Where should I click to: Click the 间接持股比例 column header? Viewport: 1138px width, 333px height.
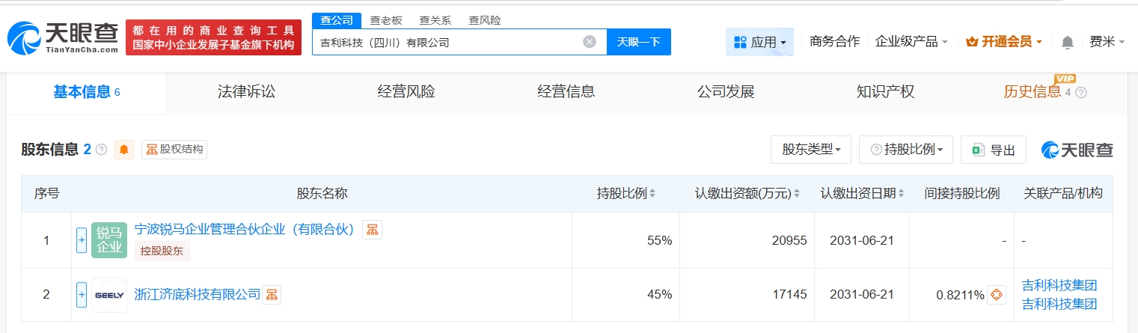click(x=962, y=194)
